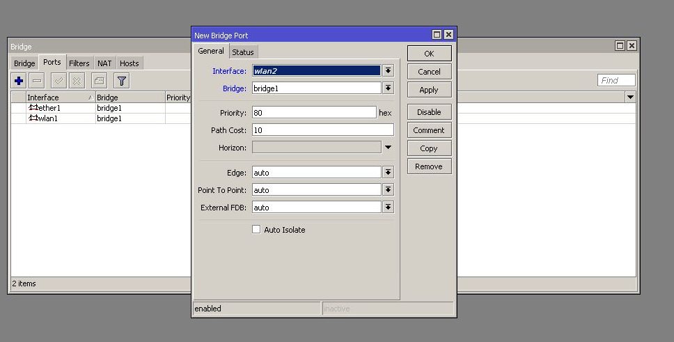Close the New Bridge Port dialog
Image resolution: width=674 pixels, height=342 pixels.
click(448, 34)
